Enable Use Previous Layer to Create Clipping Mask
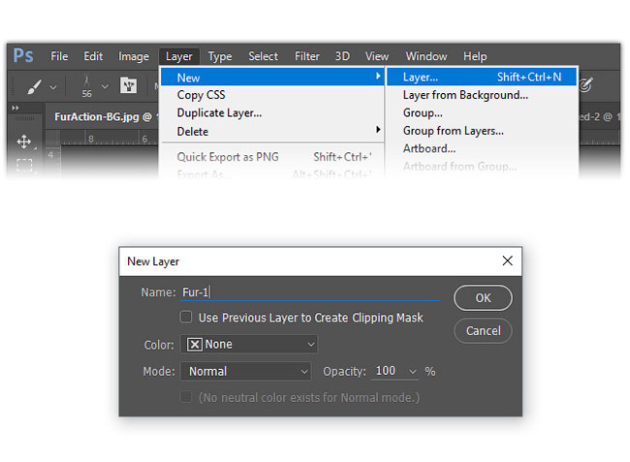Image resolution: width=630 pixels, height=462 pixels. pyautogui.click(x=186, y=317)
